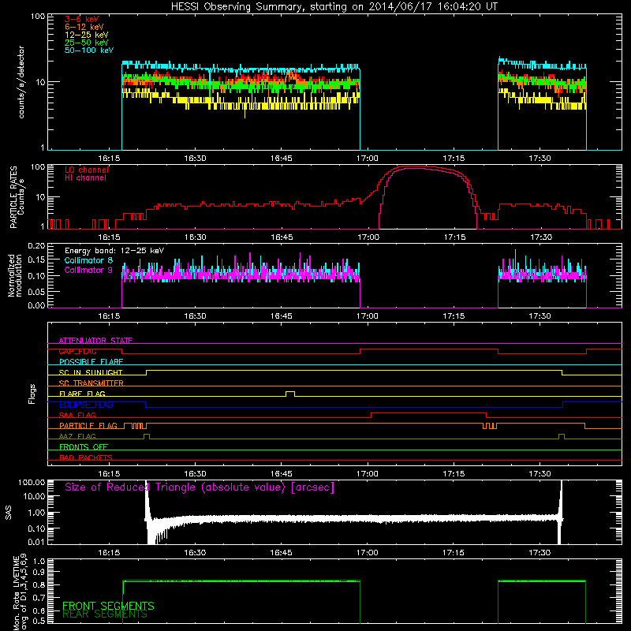Viewport: 631px width, 631px height.
Task: Click the POSSIBLE_FLARE flag label
Action: pos(91,362)
